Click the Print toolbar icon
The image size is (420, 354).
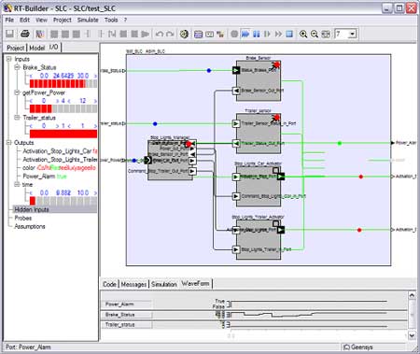pyautogui.click(x=25, y=34)
